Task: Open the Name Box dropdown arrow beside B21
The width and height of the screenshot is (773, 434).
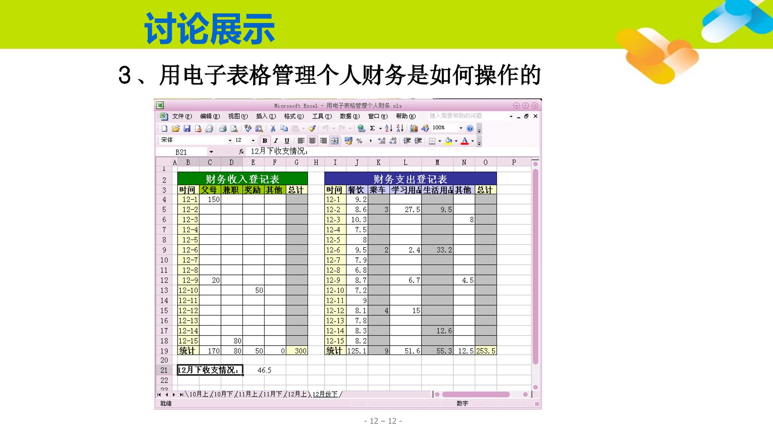Action: tap(211, 152)
